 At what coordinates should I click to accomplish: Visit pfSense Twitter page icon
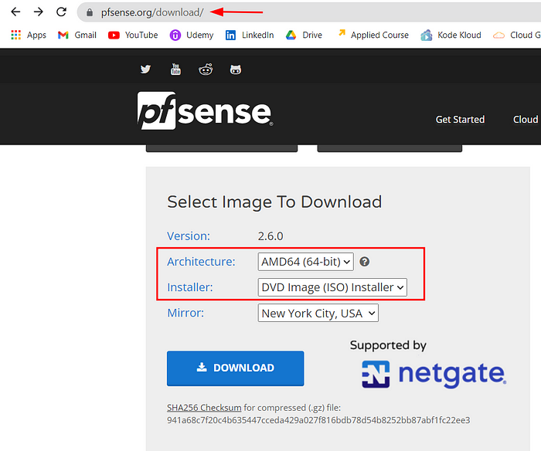point(145,70)
